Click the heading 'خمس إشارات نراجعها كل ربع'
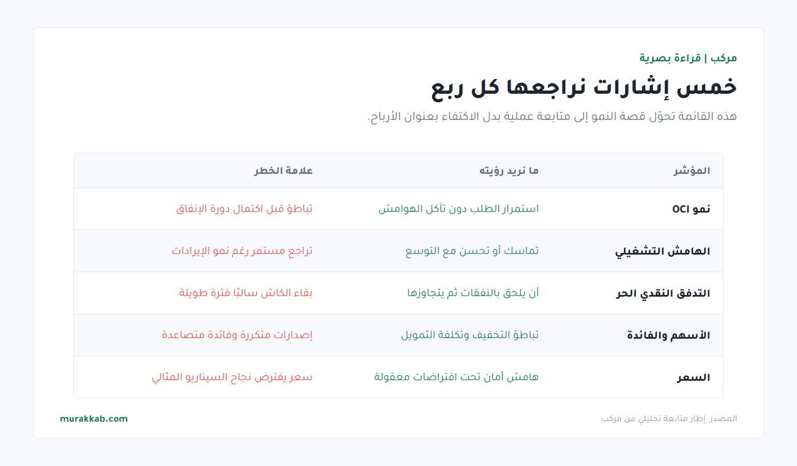 click(584, 87)
